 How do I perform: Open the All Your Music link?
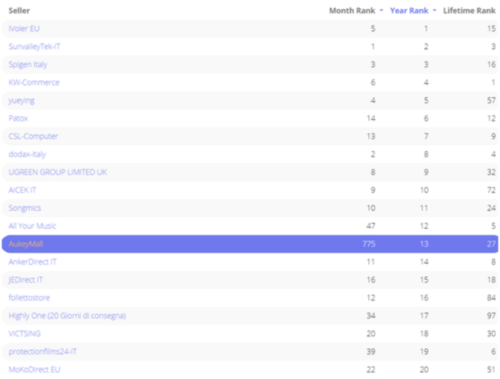pyautogui.click(x=32, y=226)
